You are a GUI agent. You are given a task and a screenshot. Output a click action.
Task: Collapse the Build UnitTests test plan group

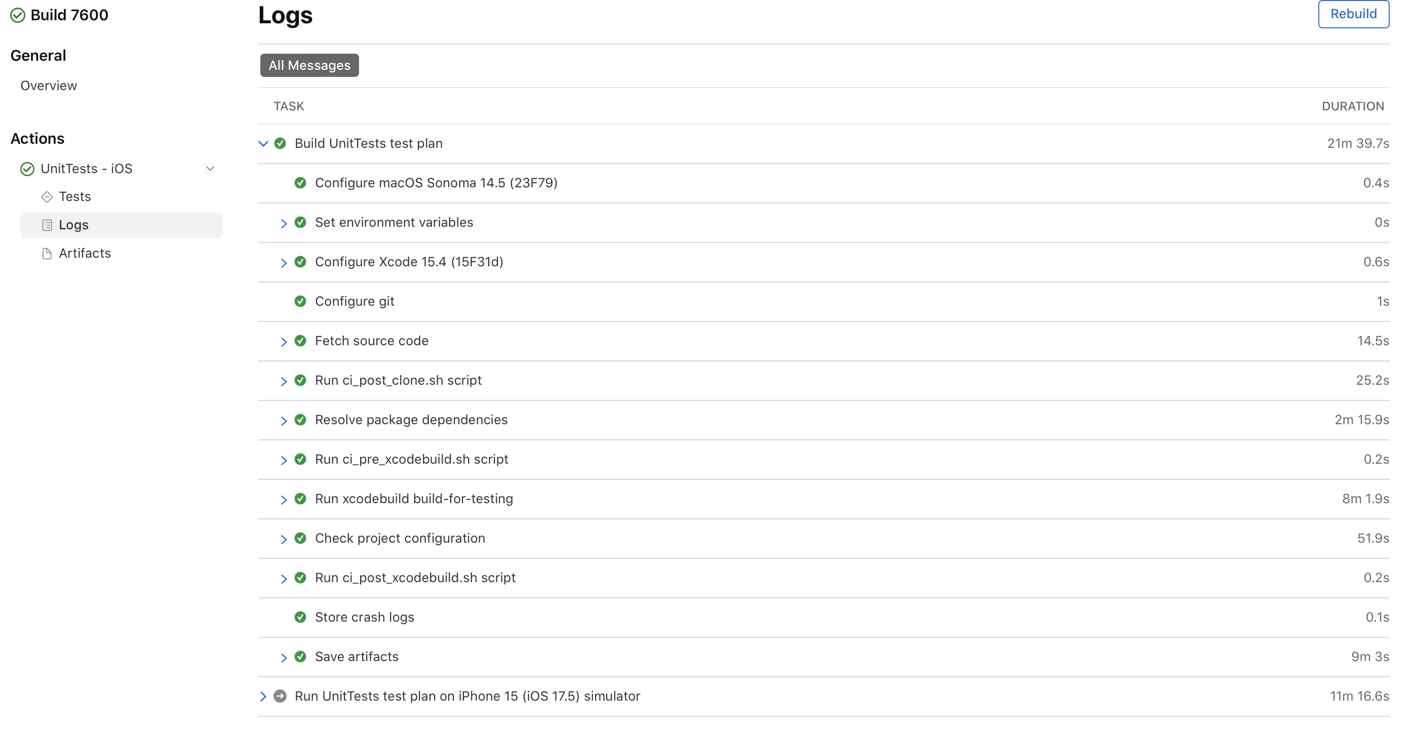pos(263,144)
